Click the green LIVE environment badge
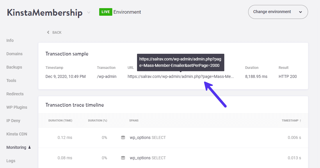 point(106,12)
